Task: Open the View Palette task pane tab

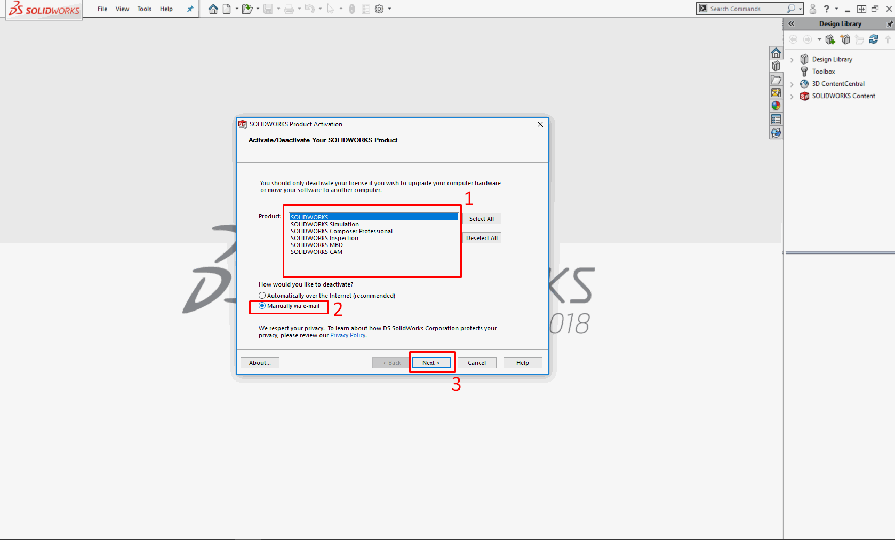Action: pos(776,93)
